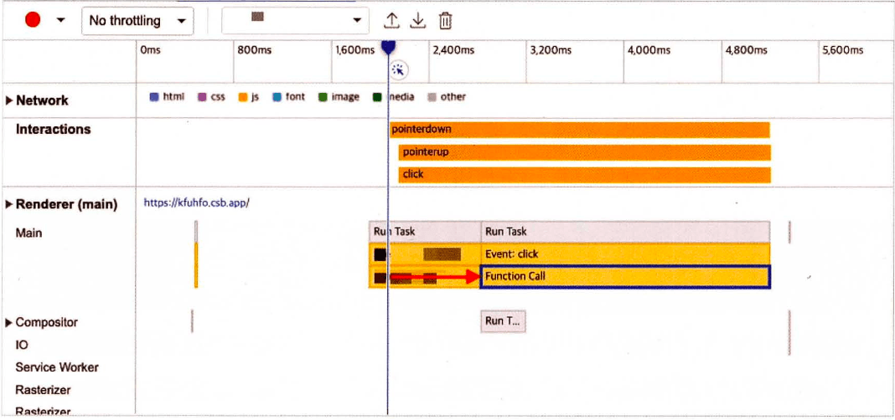Open the dropdown arrow beside record button

[60, 21]
